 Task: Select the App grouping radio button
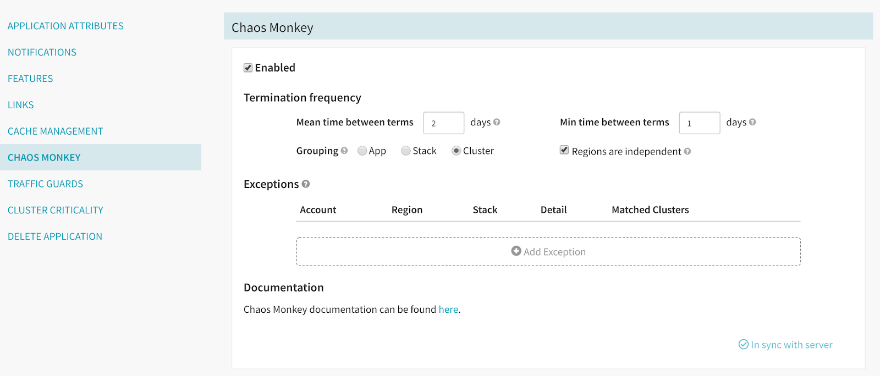[x=362, y=151]
